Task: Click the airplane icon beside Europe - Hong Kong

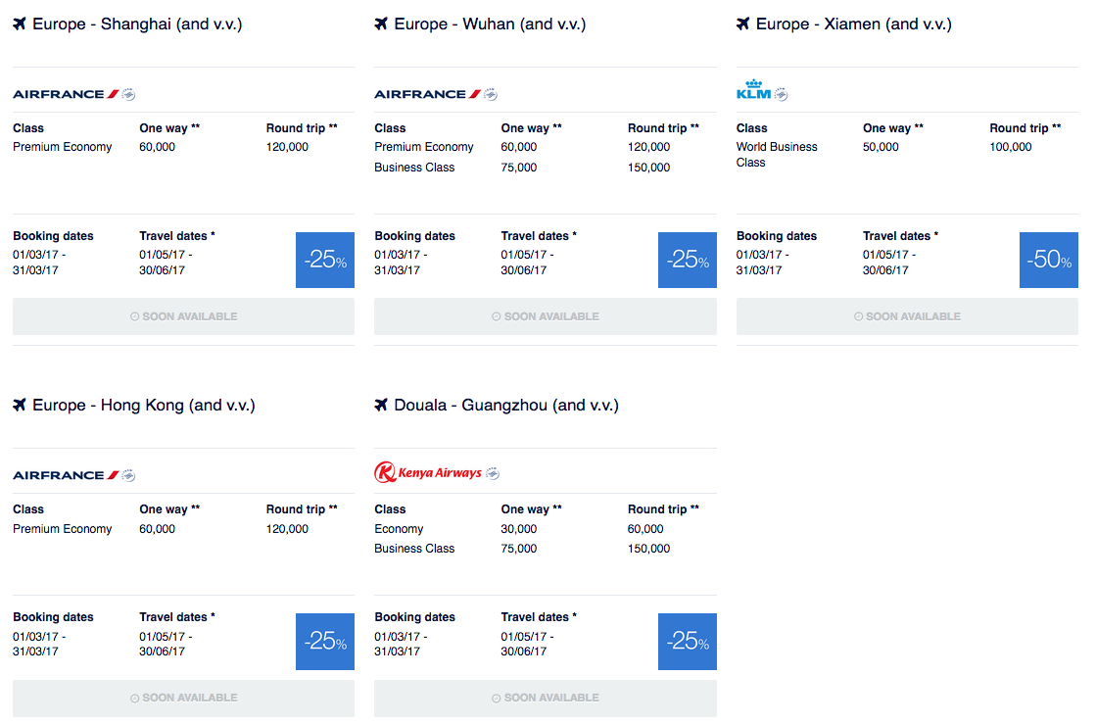Action: 20,405
